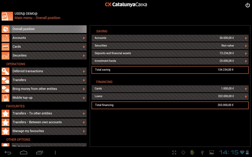Tap the Securities graph icon
The width and height of the screenshot is (252, 157).
coord(6,55)
